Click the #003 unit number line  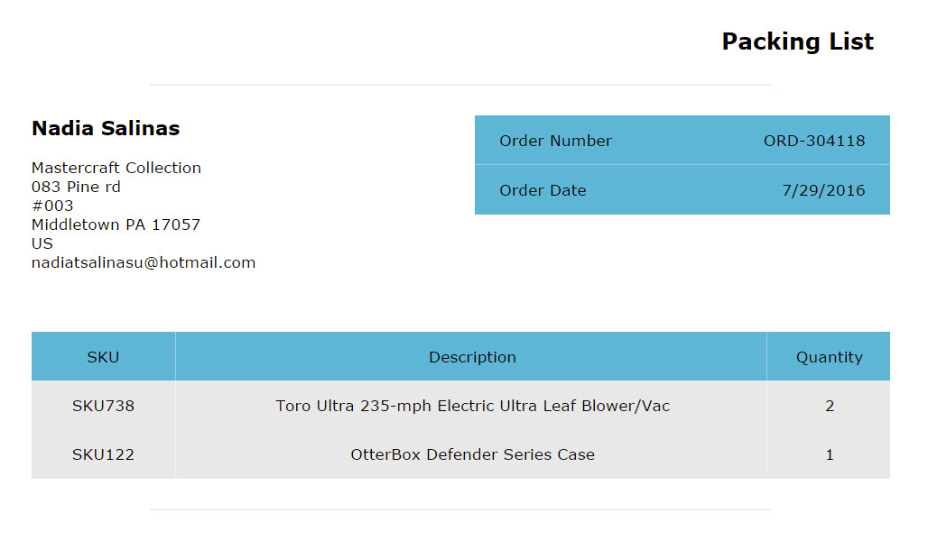pos(52,206)
